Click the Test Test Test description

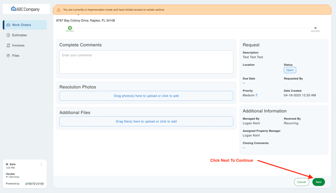253,57
